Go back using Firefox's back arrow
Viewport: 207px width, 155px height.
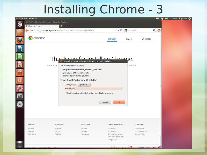coord(27,30)
